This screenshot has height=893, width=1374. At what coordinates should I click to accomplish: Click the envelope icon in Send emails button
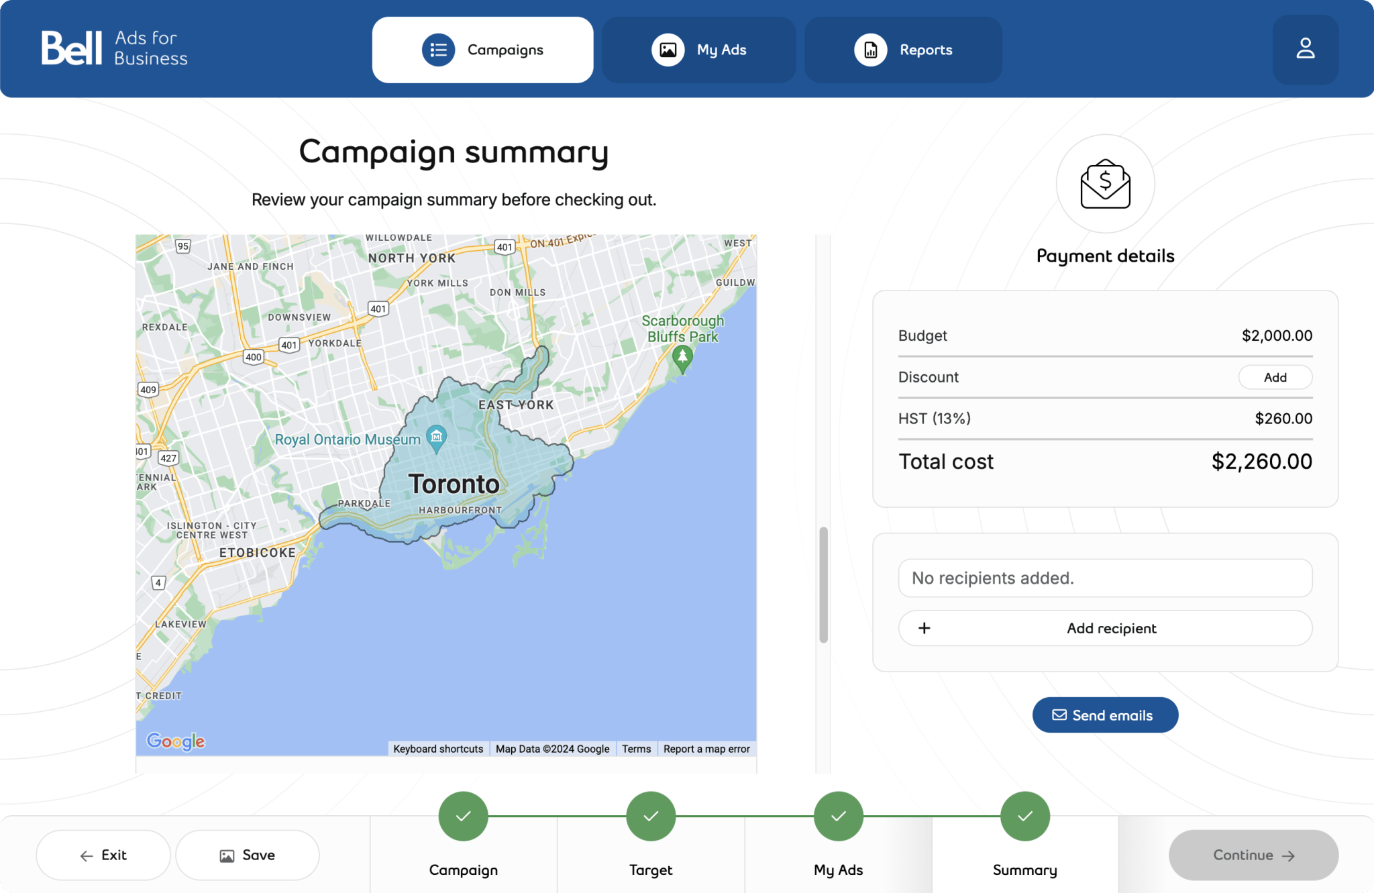click(x=1059, y=715)
